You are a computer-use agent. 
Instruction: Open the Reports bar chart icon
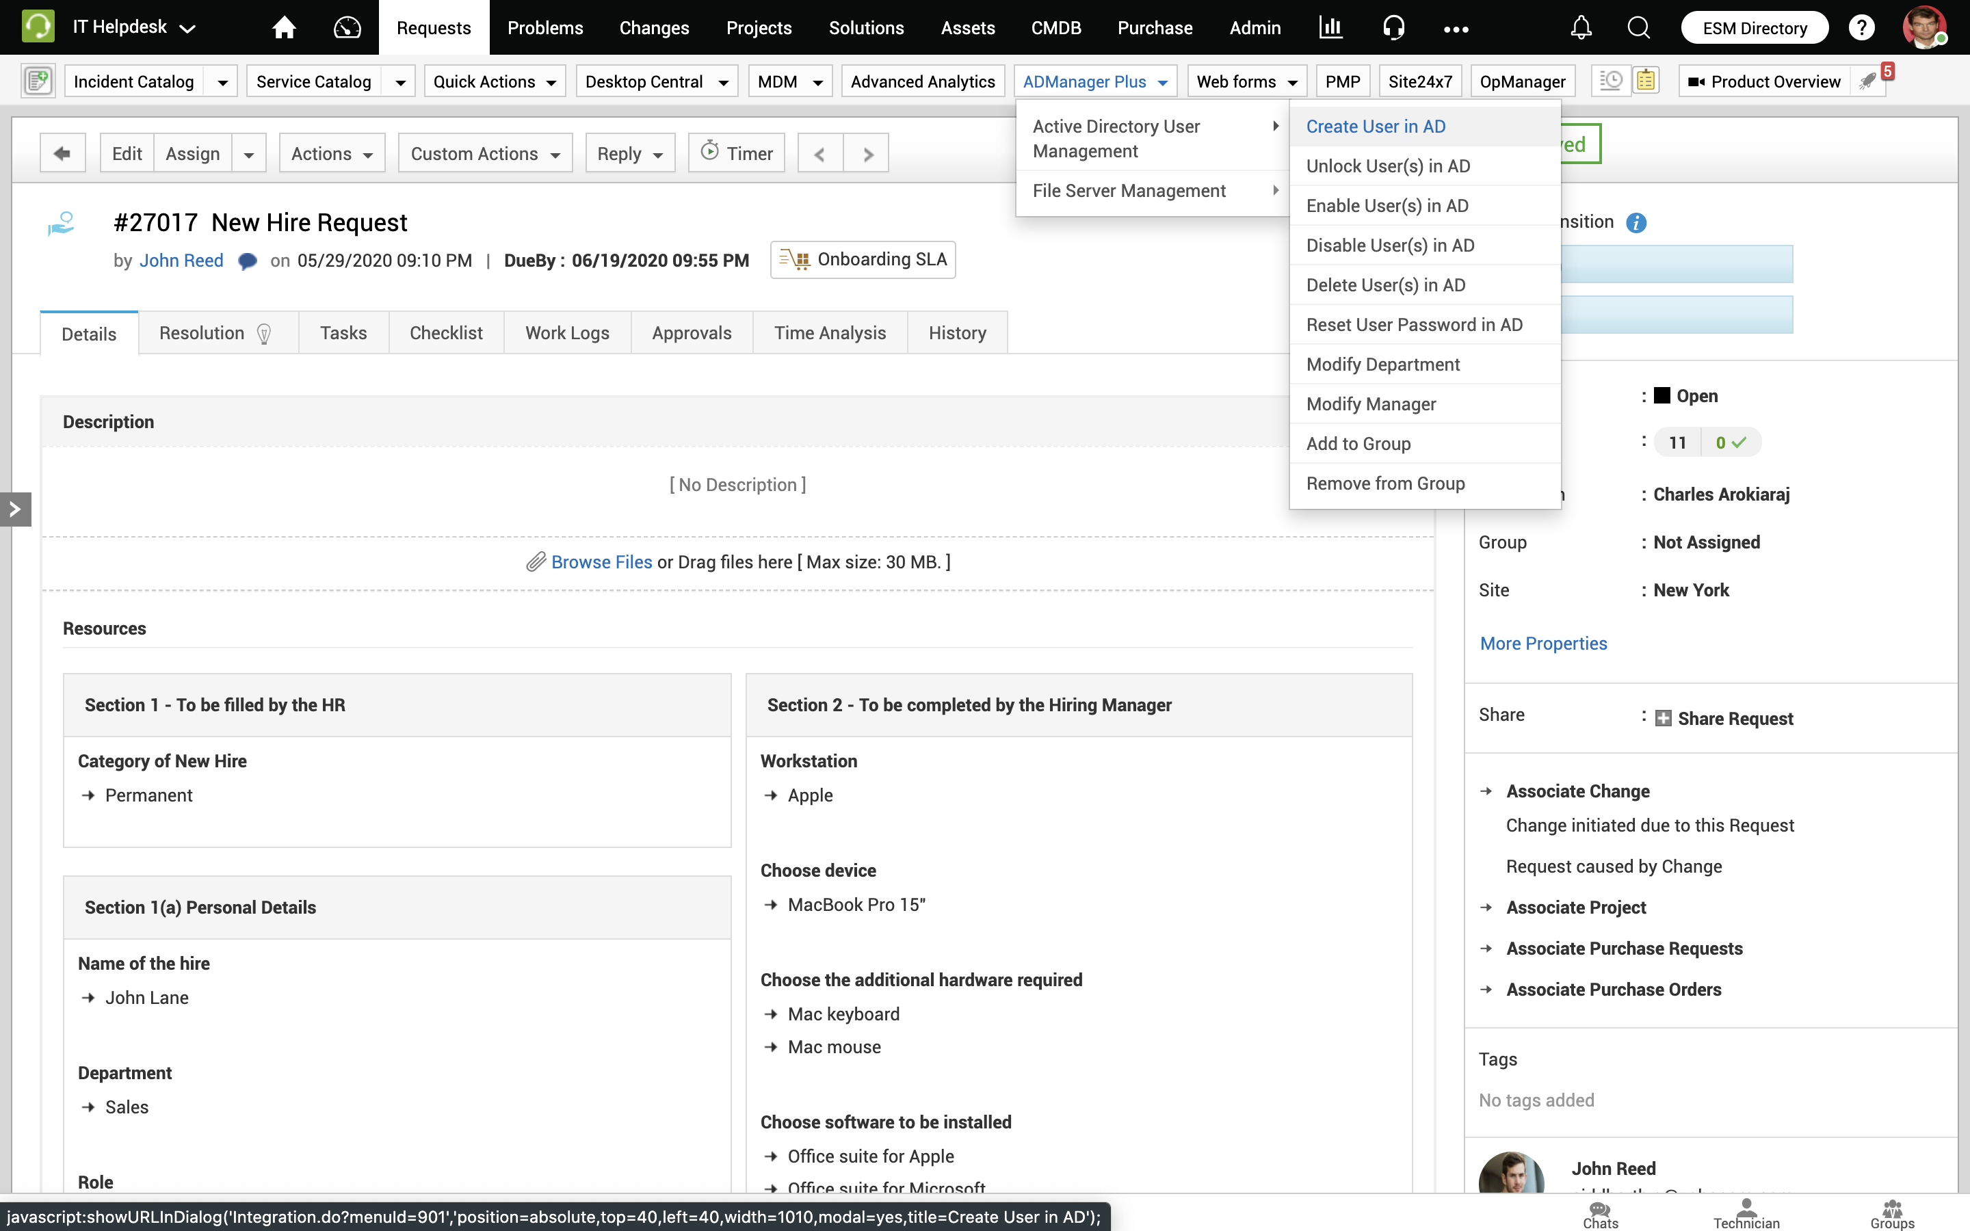tap(1330, 27)
